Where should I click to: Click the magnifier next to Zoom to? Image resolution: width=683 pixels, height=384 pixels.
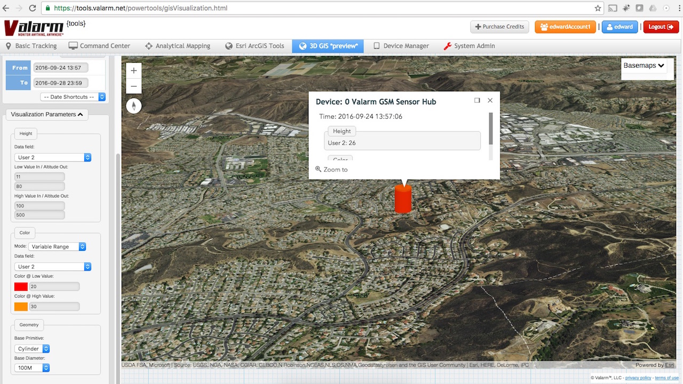pyautogui.click(x=318, y=169)
